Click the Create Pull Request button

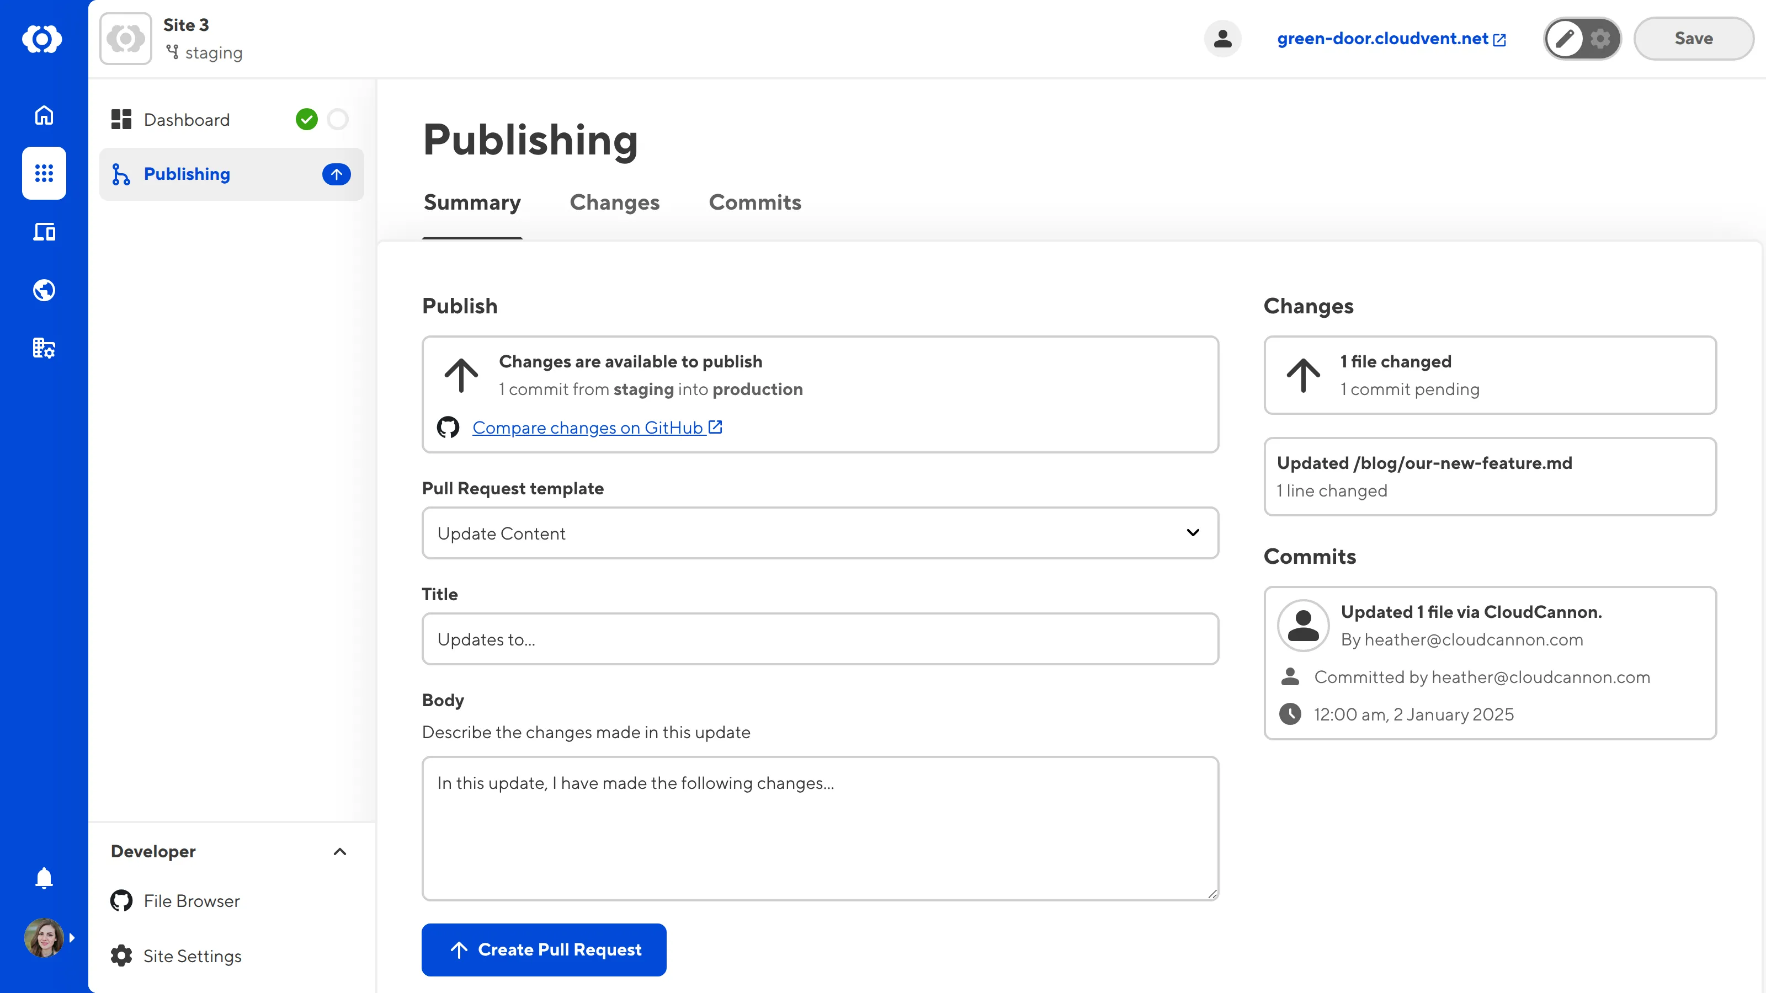coord(544,950)
